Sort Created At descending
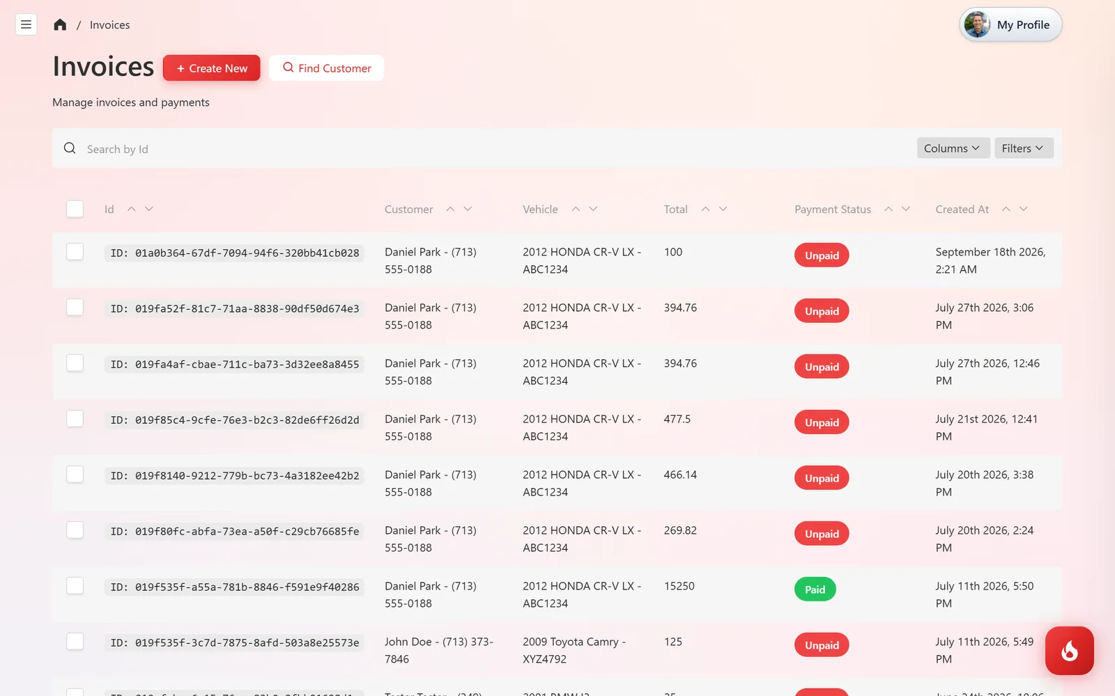Image resolution: width=1115 pixels, height=696 pixels. click(x=1024, y=209)
